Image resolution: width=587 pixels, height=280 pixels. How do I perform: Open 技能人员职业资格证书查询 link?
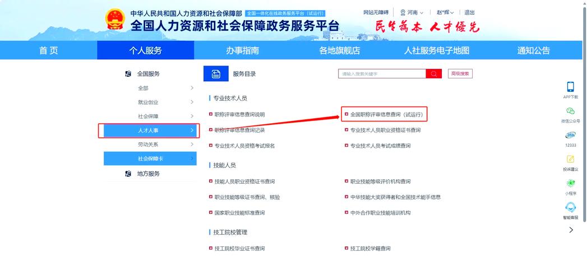coord(244,181)
